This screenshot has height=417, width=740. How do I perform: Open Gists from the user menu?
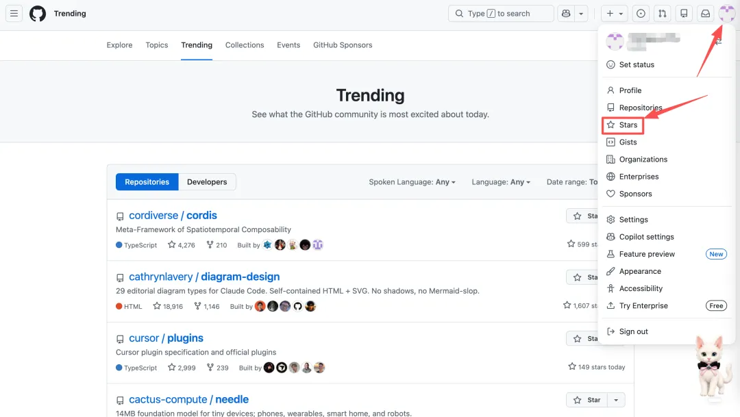(x=666, y=142)
